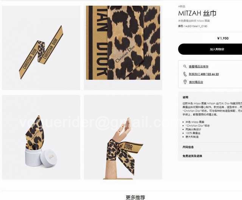This screenshot has width=242, height=200.
Task: Click the phone icon beside 联系我们
Action: [185, 74]
